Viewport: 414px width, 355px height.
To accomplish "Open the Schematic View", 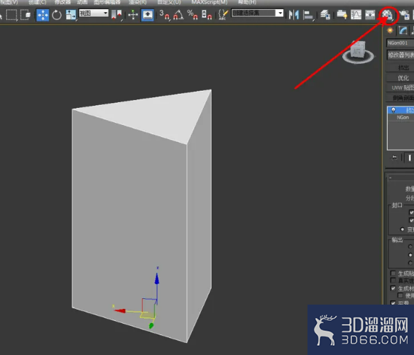I will pyautogui.click(x=370, y=15).
